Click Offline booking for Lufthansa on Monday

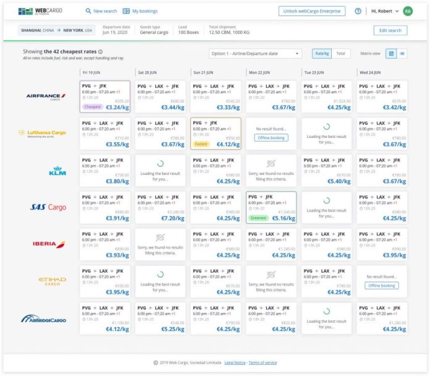271,138
